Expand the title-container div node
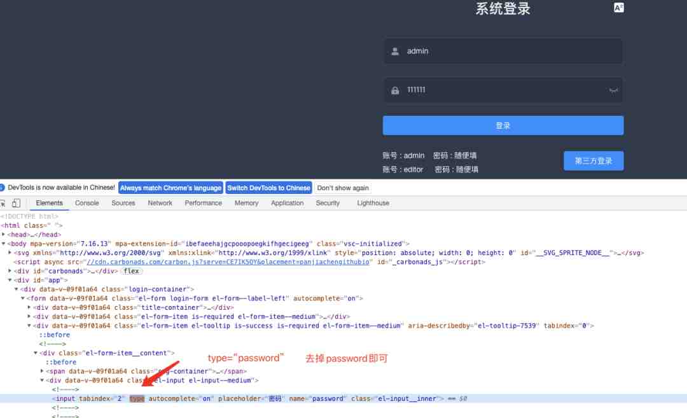 29,307
